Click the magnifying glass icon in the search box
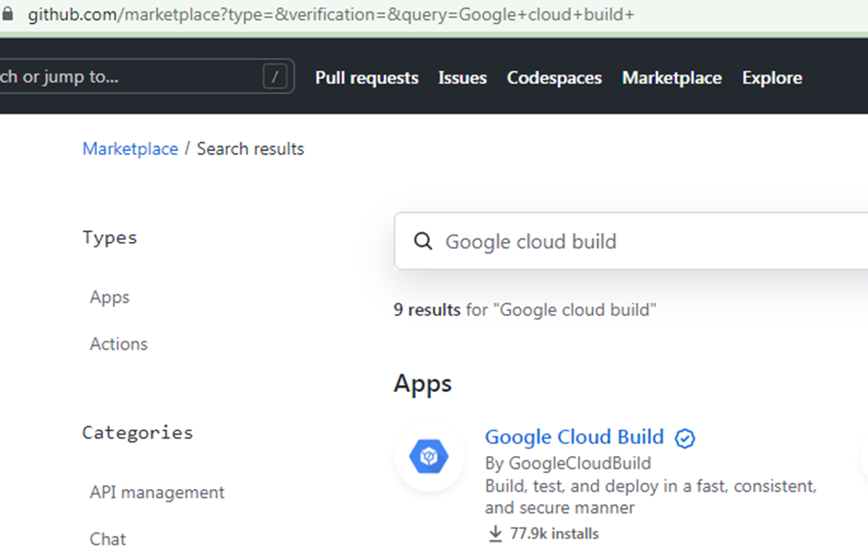 [423, 241]
